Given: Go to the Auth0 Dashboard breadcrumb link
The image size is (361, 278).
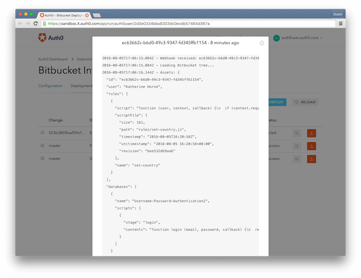Looking at the screenshot, I should coord(53,59).
